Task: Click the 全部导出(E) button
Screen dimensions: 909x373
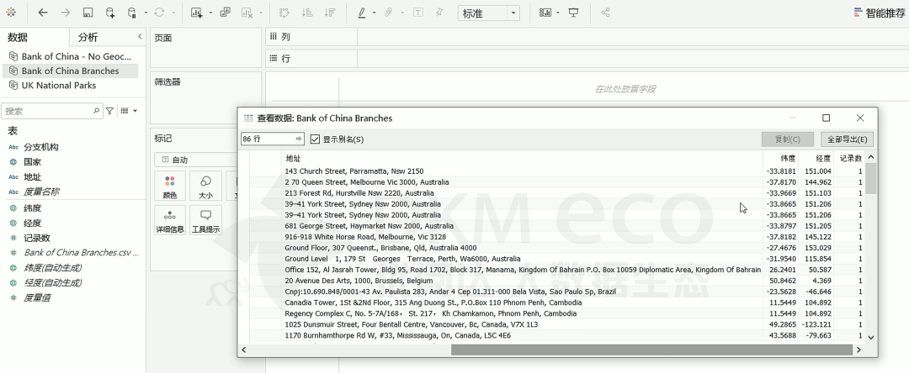Action: (x=847, y=139)
